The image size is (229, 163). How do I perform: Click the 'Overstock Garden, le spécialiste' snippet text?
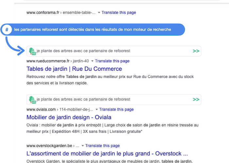point(110,161)
